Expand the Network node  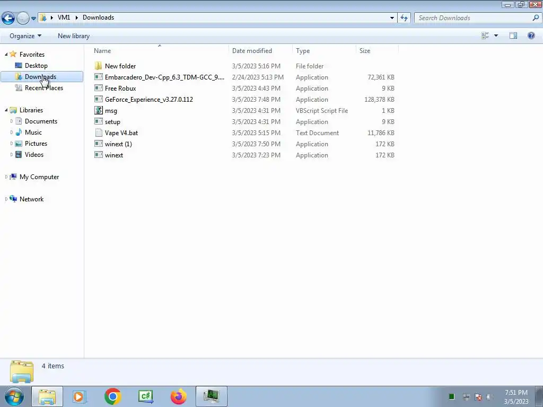6,199
